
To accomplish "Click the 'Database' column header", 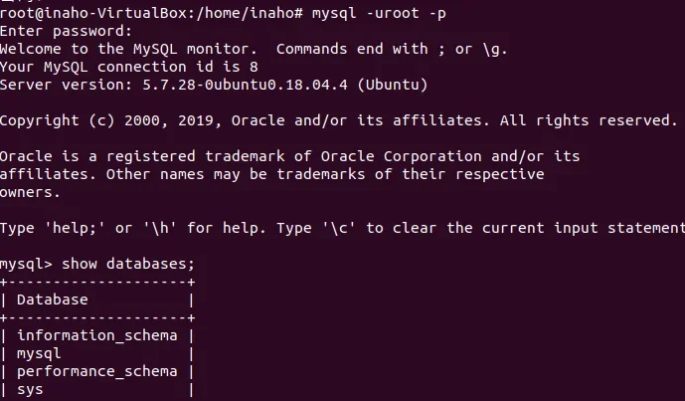I will click(52, 300).
